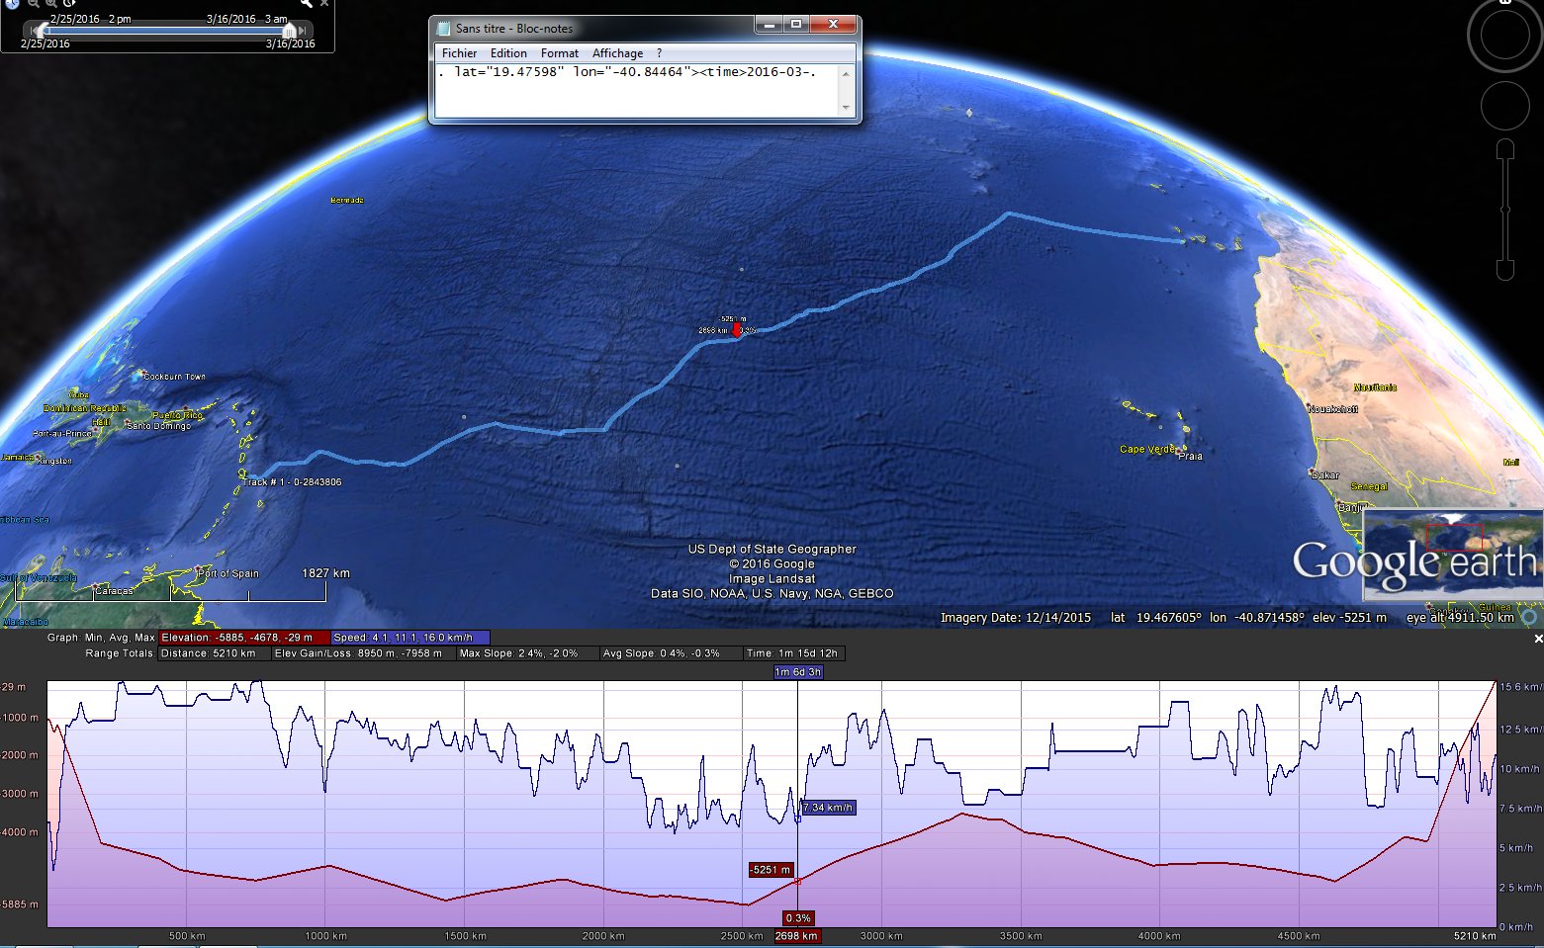Click the Track # 1 label on map
Image resolution: width=1544 pixels, height=948 pixels.
coord(293,482)
